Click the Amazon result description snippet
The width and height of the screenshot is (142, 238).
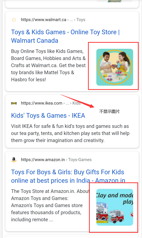[x=50, y=205]
